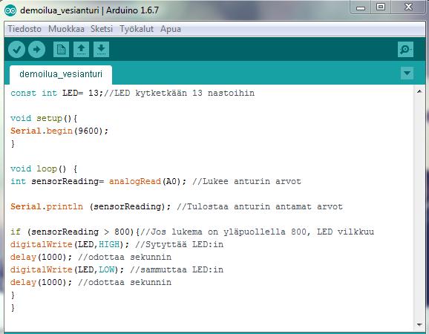Open the tab options dropdown arrow
This screenshot has height=334, width=429.
click(407, 73)
